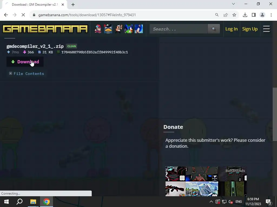Click the search magnifier button on GameBanana
Viewport: 277px width, 207px height.
coord(214,29)
